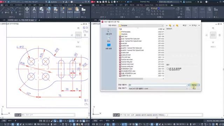Add new layout plus in right window

coord(113,121)
